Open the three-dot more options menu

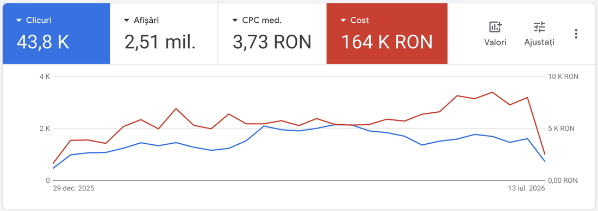pyautogui.click(x=576, y=34)
